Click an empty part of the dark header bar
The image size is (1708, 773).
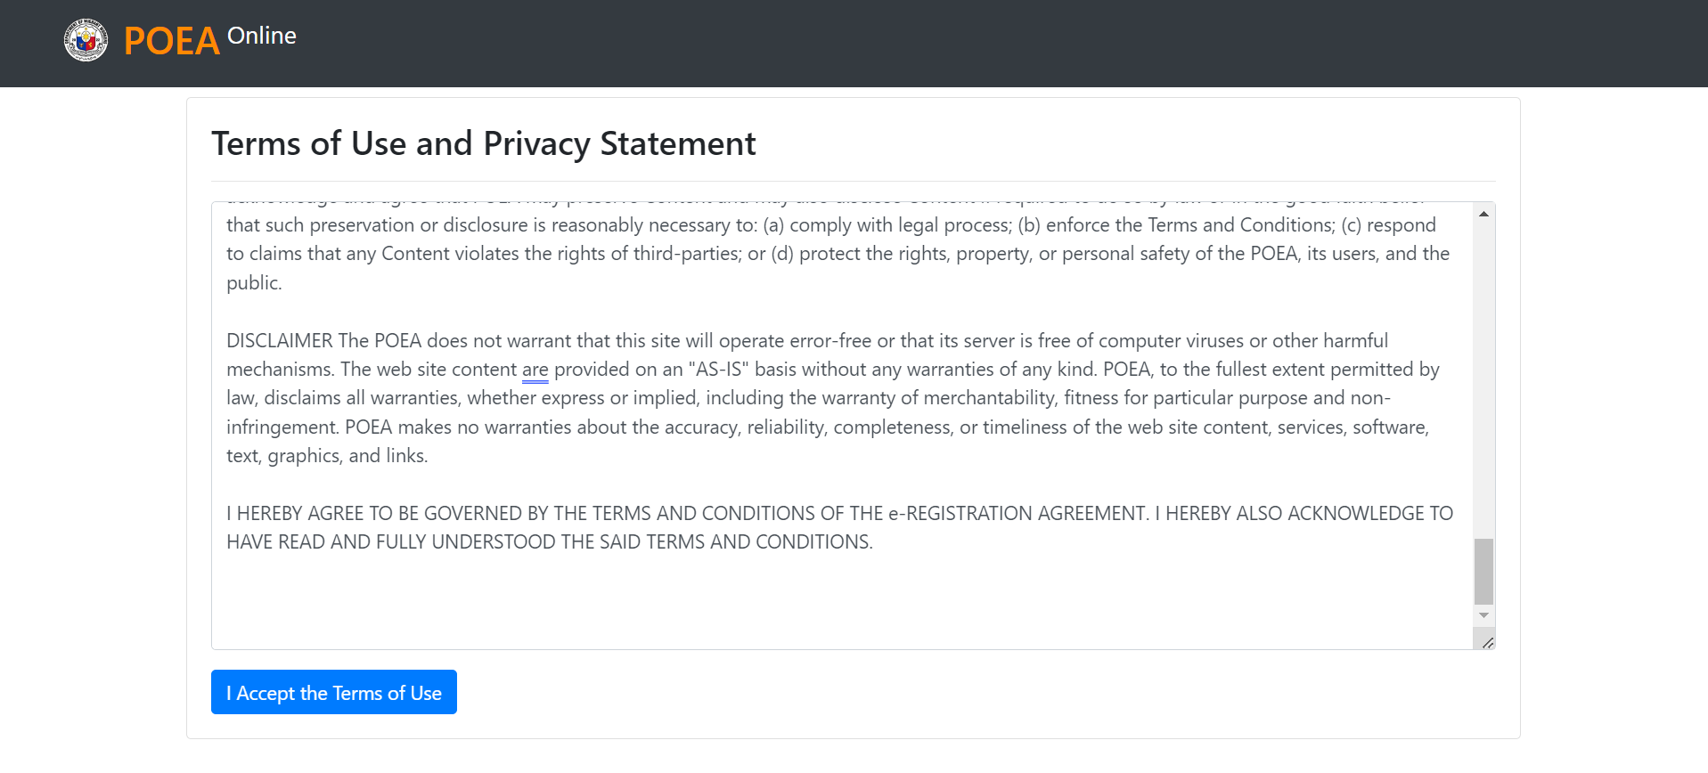(x=980, y=43)
